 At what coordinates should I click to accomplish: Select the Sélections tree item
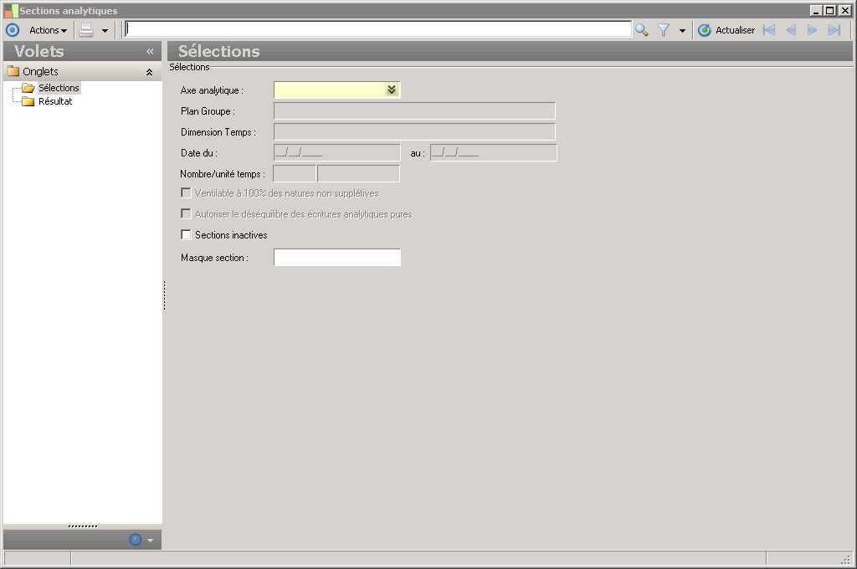[59, 88]
